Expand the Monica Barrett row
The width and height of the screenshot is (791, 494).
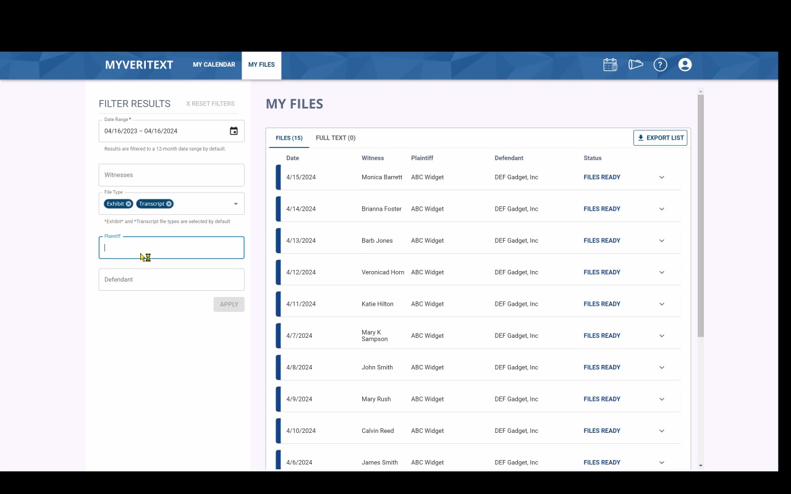coord(662,177)
